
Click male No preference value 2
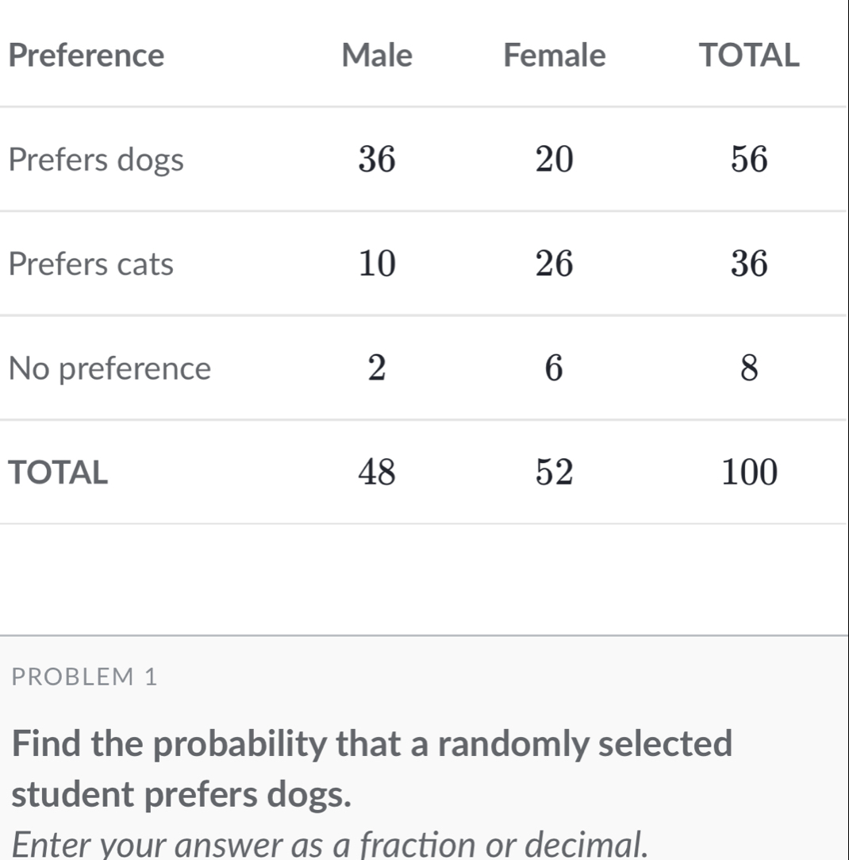(x=376, y=368)
